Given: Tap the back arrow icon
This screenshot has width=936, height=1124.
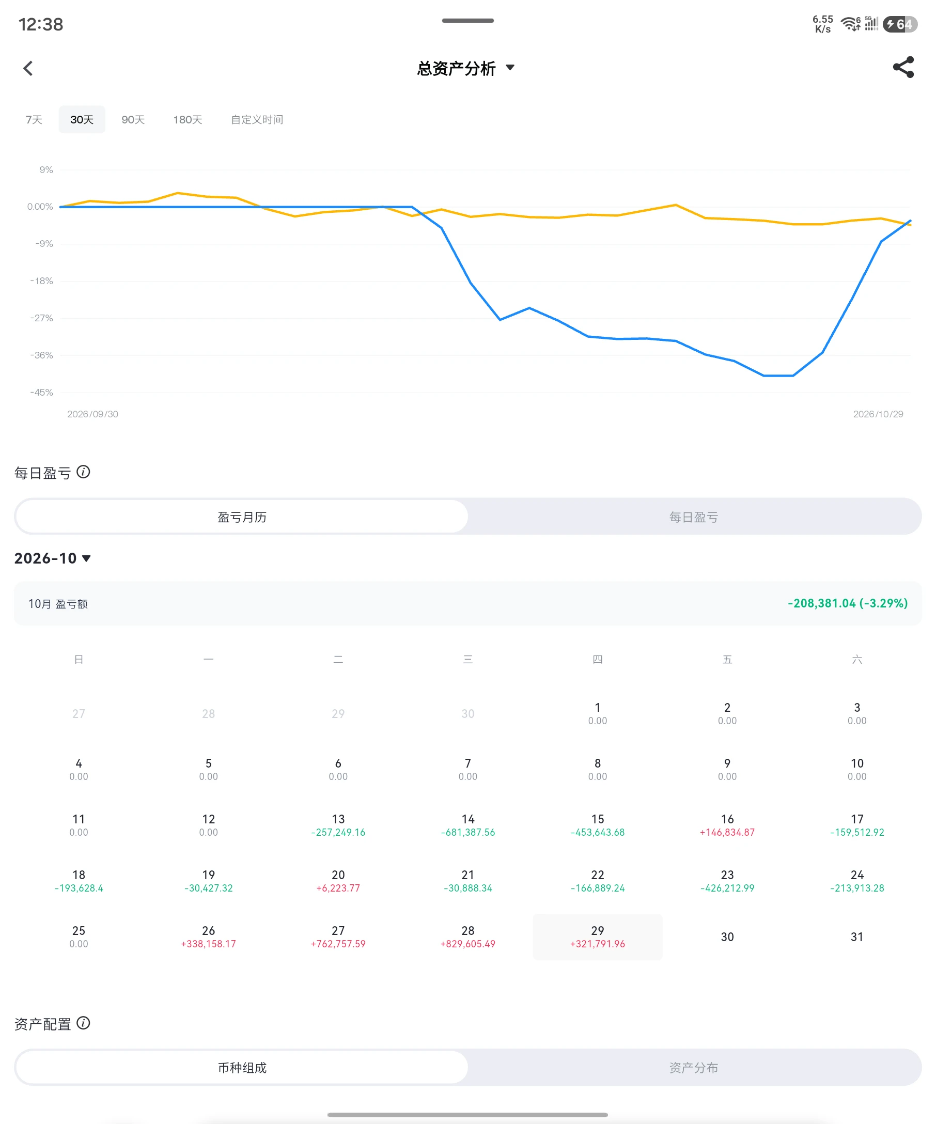Looking at the screenshot, I should click(28, 68).
